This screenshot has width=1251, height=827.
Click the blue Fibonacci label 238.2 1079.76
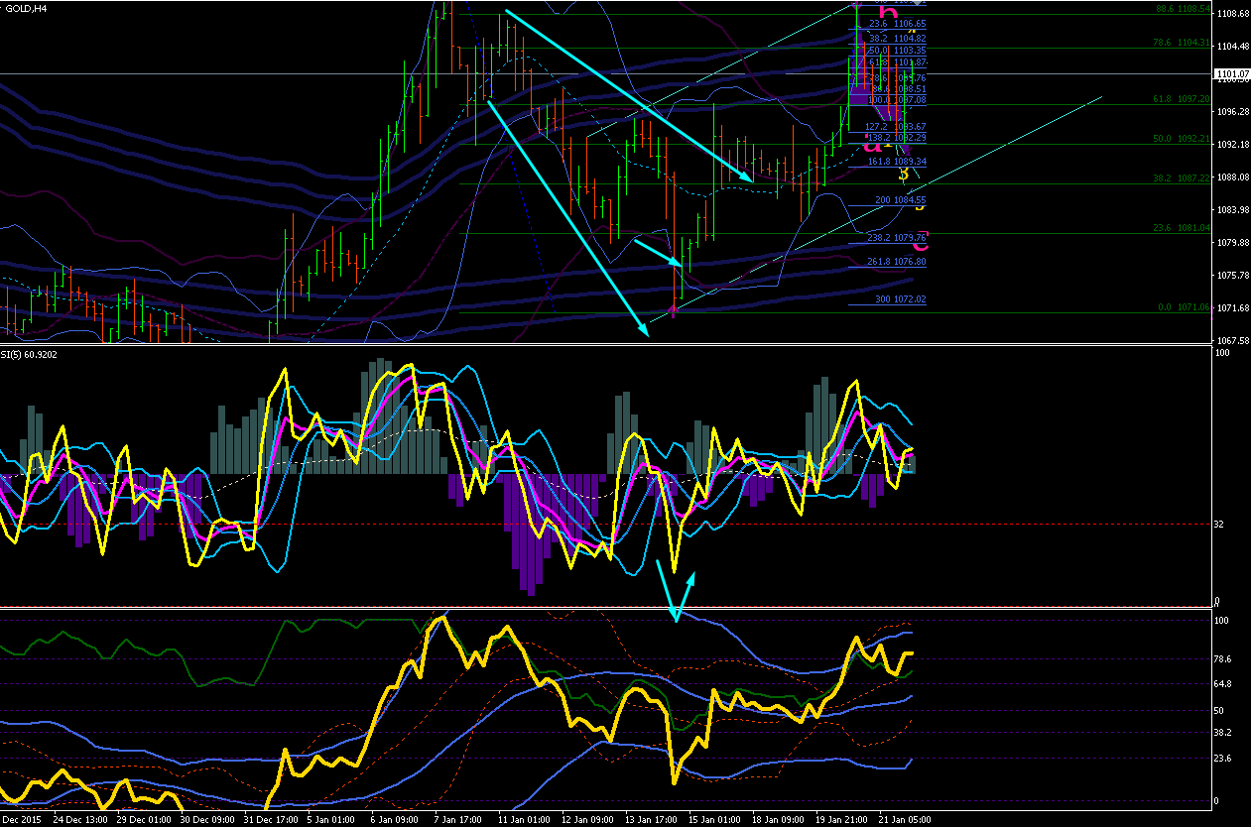[x=896, y=237]
